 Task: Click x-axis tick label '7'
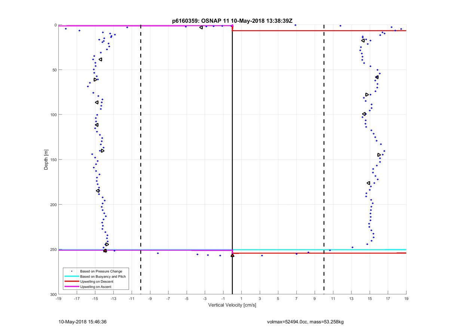[296, 299]
